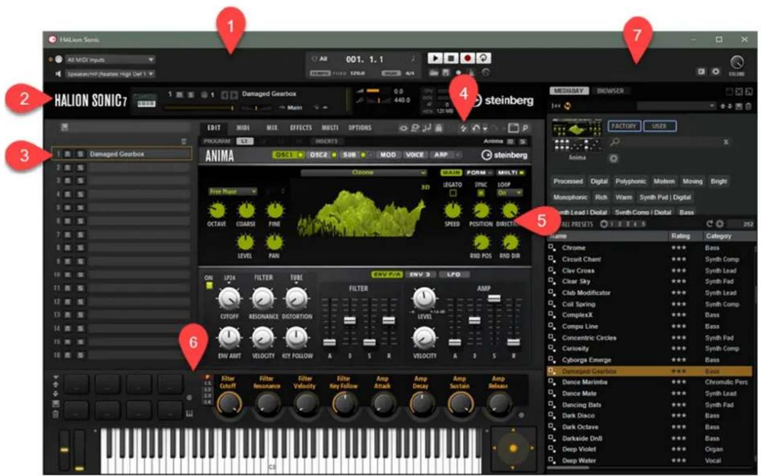Clear the search field with X
Image resolution: width=761 pixels, height=476 pixels.
point(725,142)
